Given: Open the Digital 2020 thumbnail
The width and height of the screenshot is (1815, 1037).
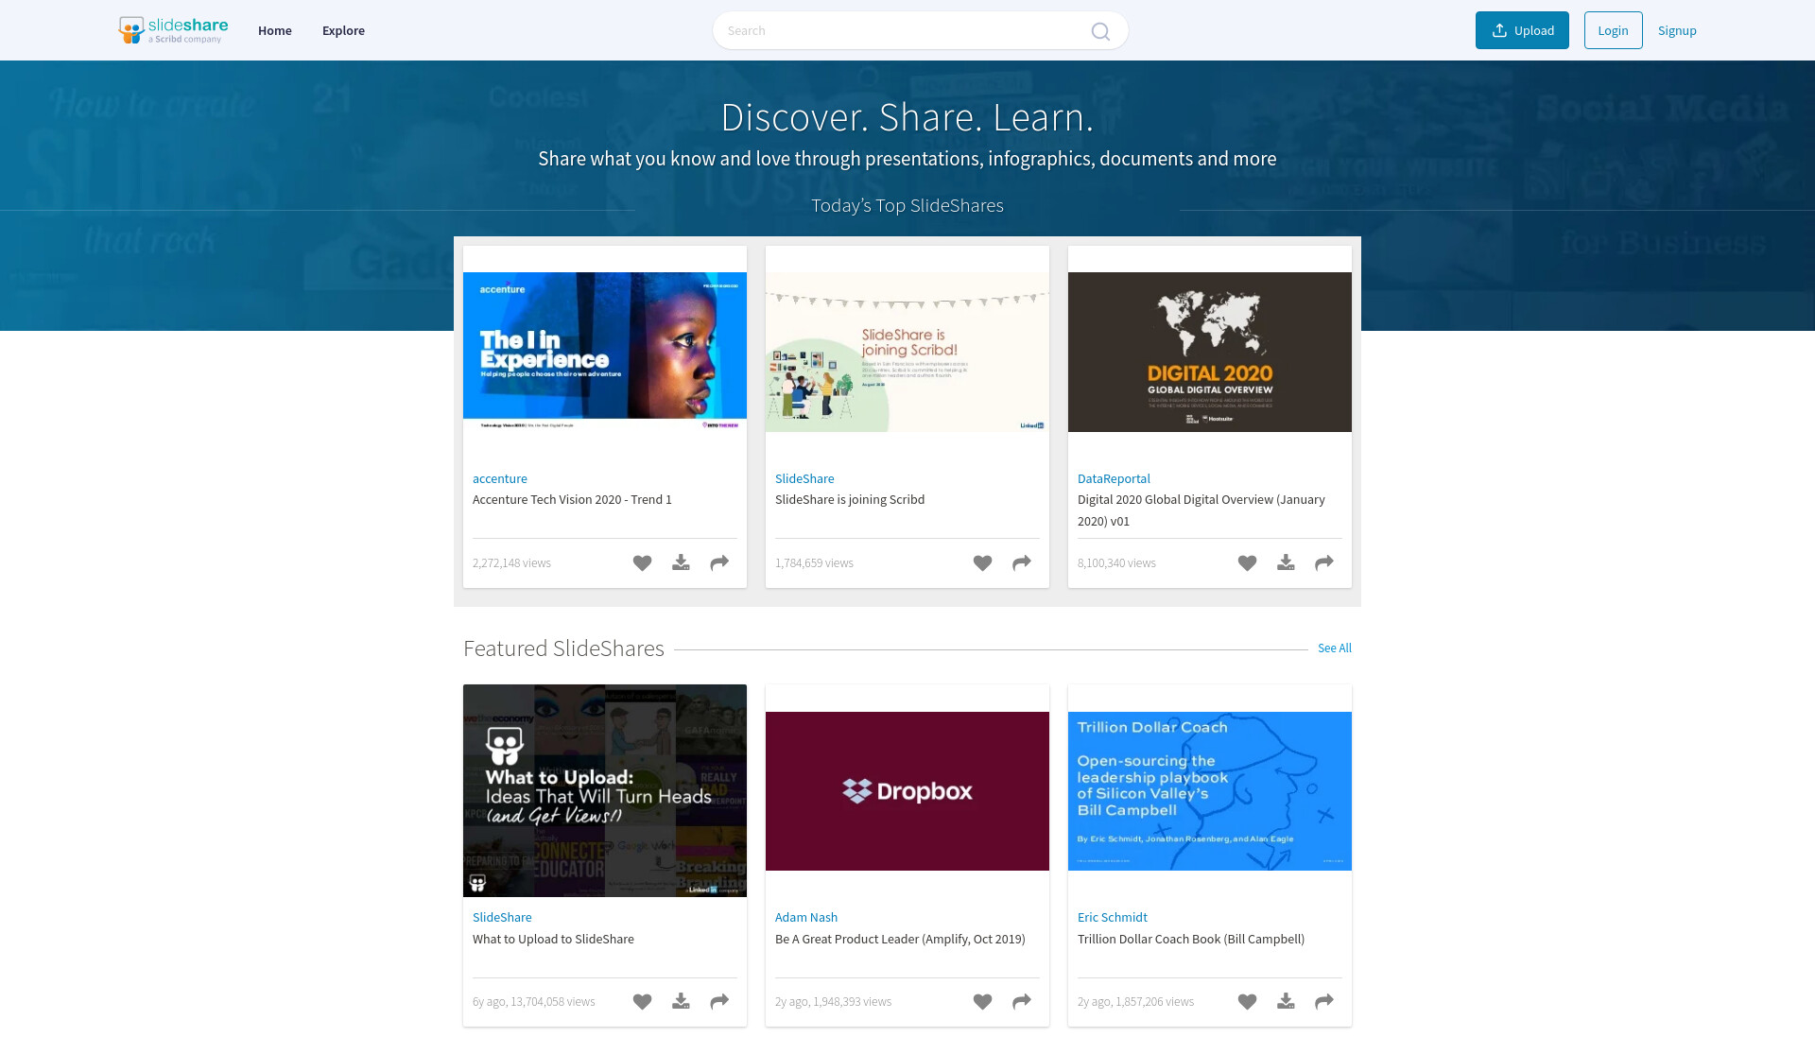Looking at the screenshot, I should [1210, 352].
